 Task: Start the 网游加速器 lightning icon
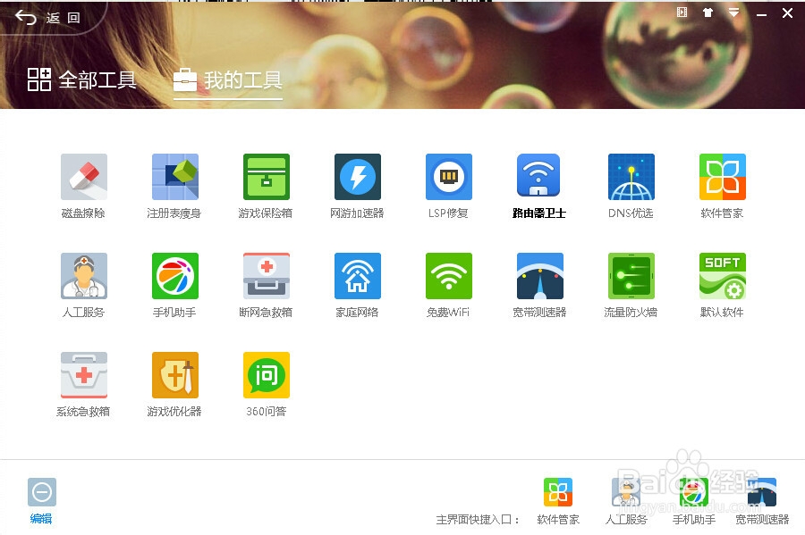358,177
